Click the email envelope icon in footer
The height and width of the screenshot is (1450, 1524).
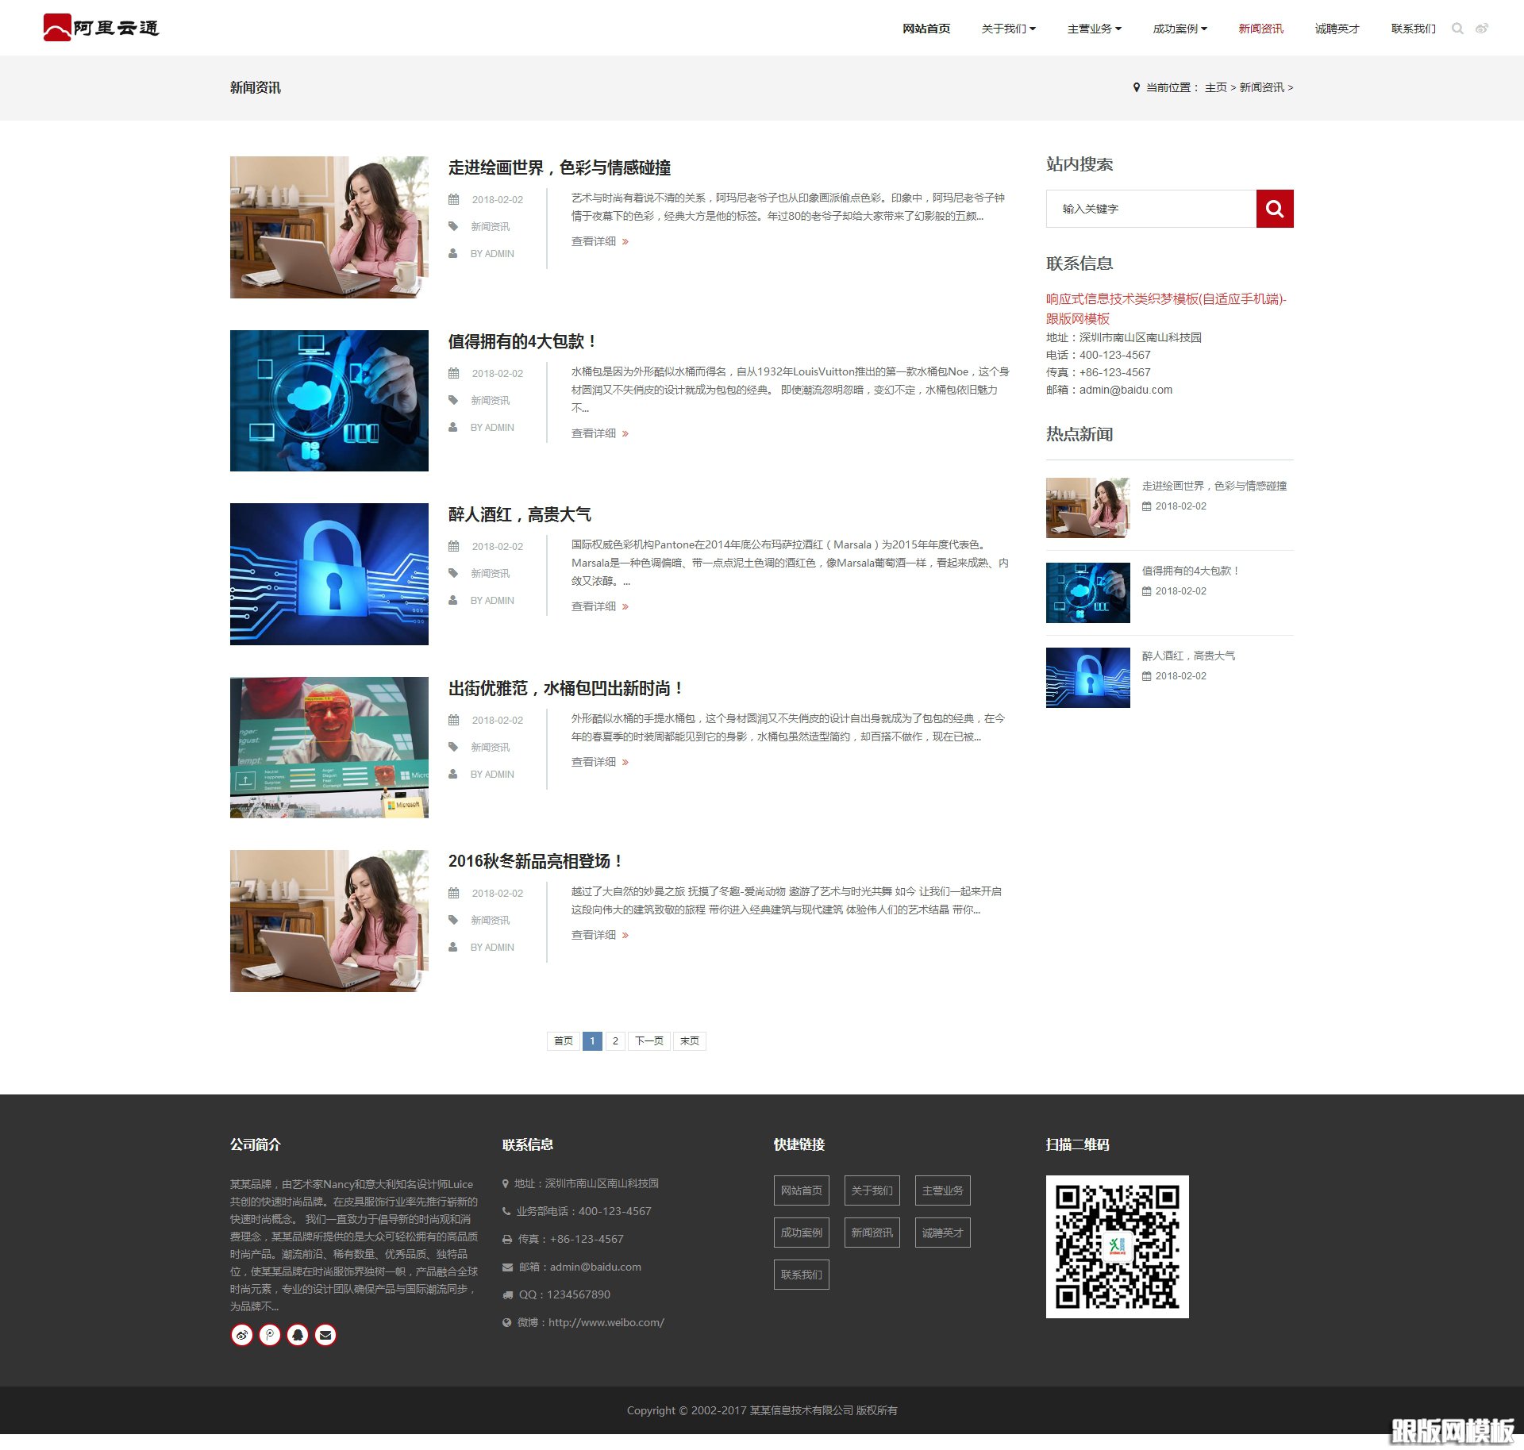[325, 1335]
